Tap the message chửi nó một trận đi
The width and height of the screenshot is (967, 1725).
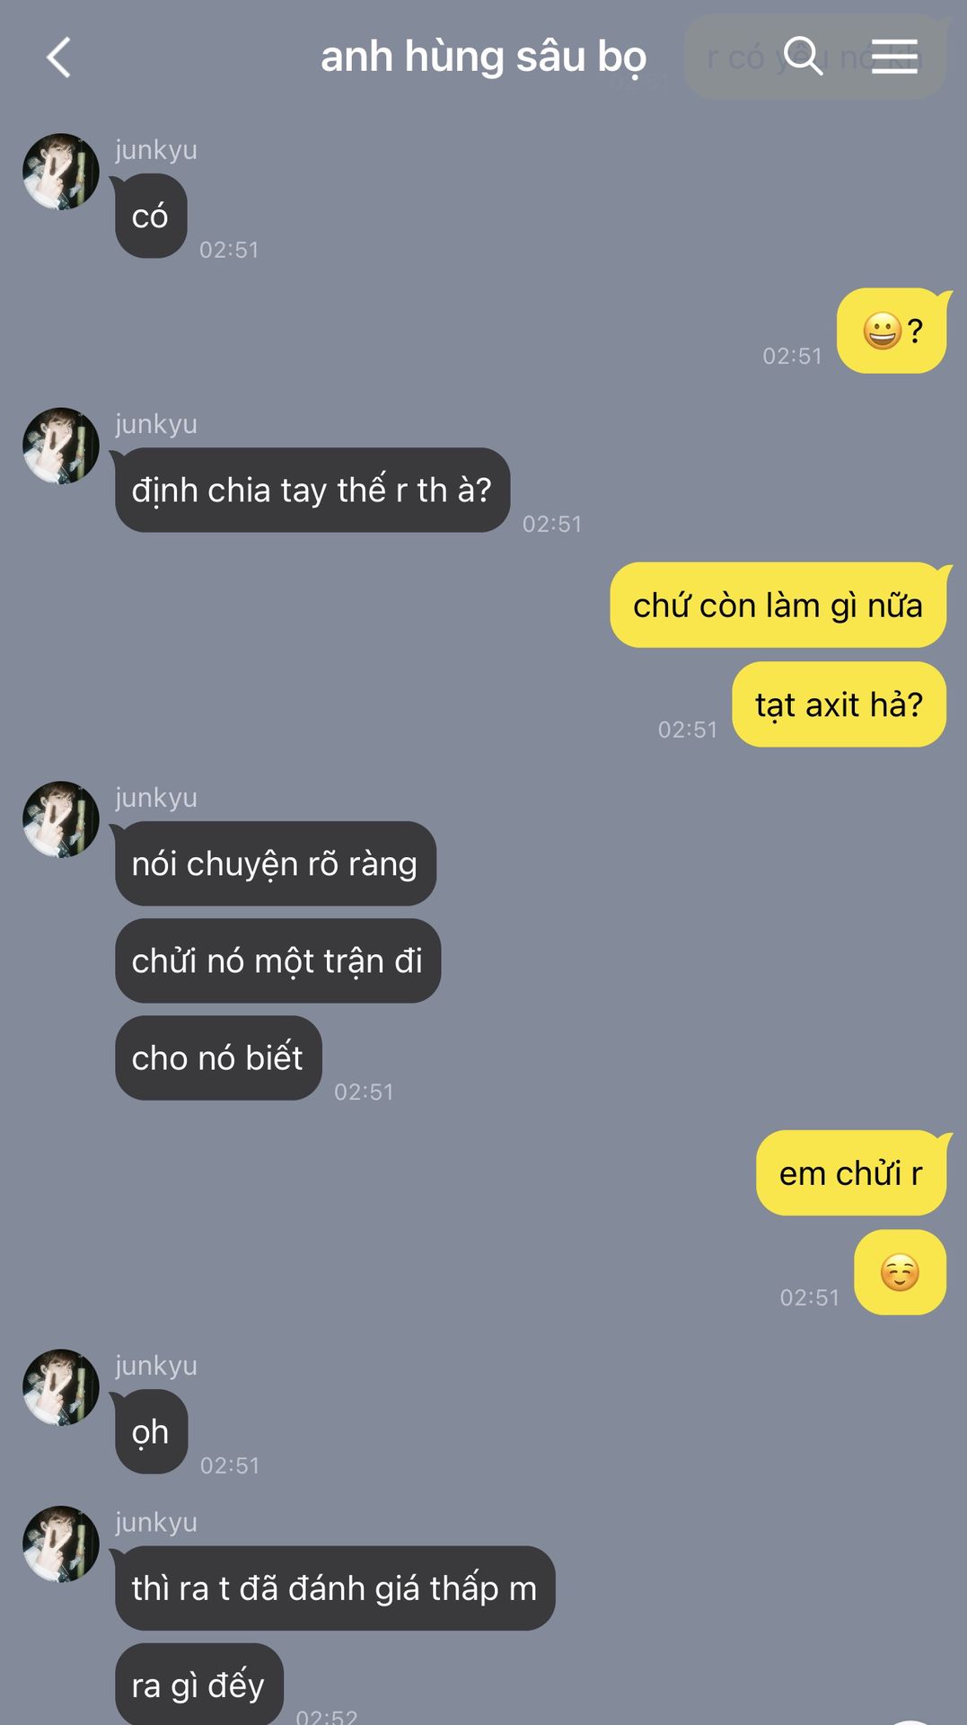[277, 960]
